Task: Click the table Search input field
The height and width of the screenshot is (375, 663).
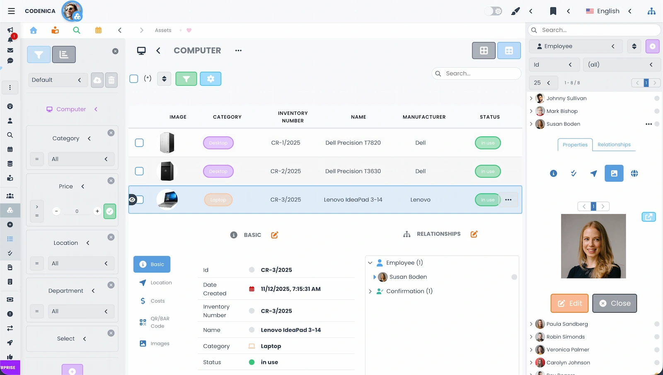Action: click(x=477, y=73)
